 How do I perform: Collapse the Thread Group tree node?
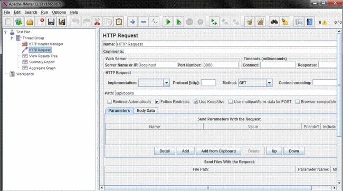12,38
